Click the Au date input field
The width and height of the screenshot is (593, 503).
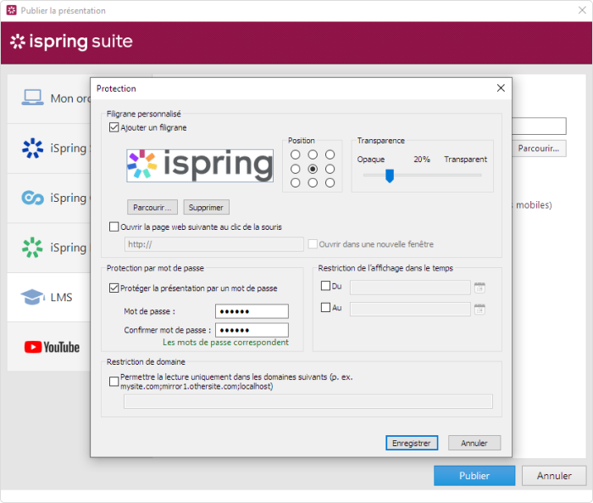(410, 309)
